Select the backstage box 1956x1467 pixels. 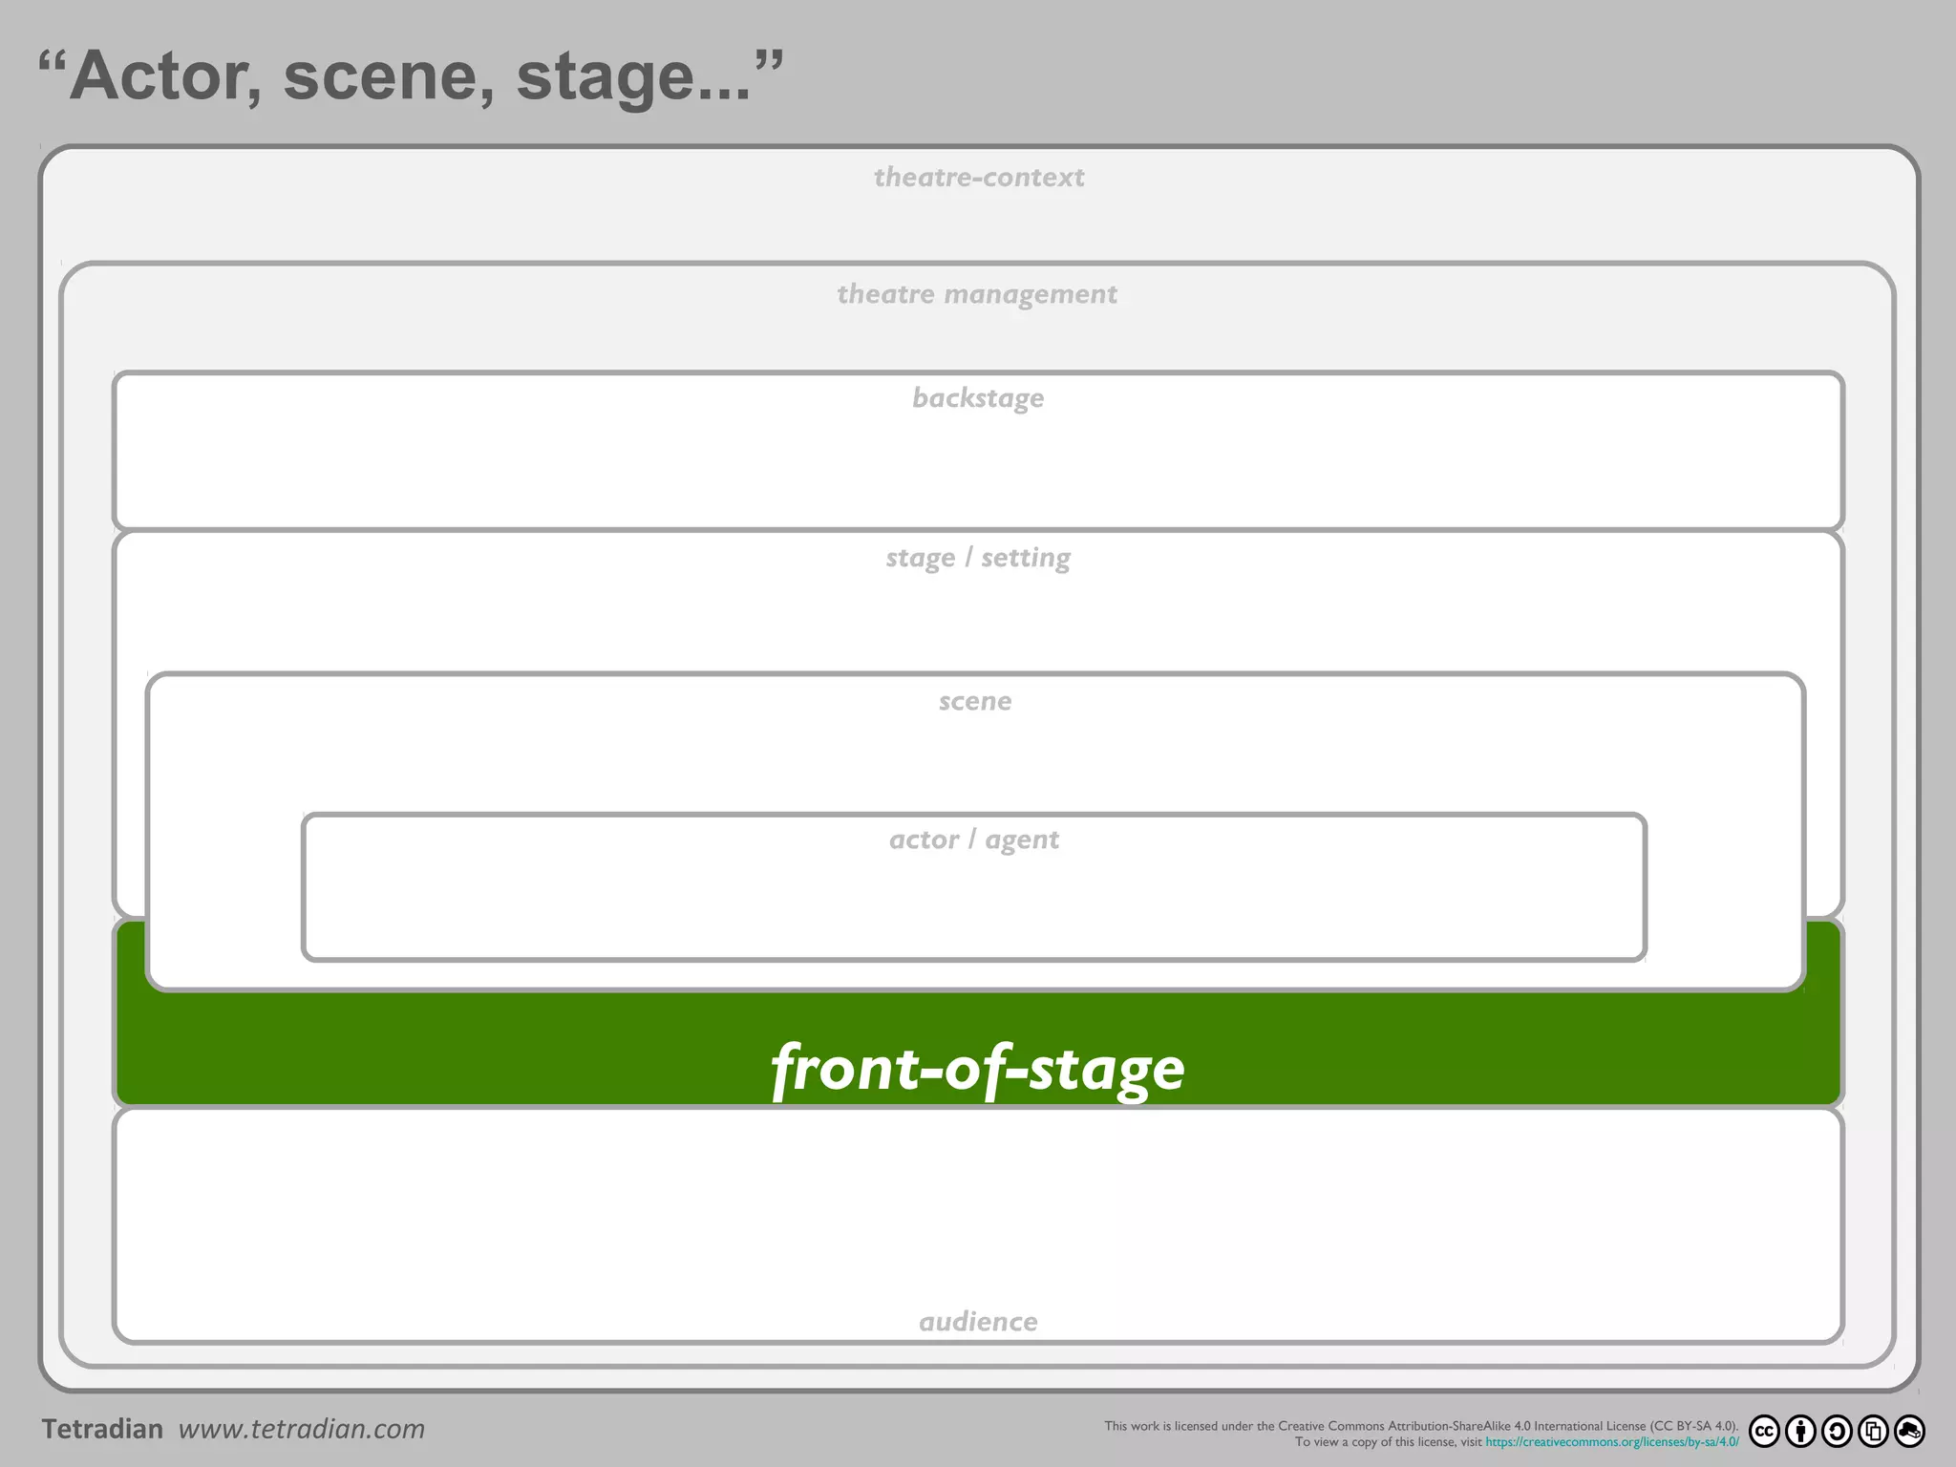pyautogui.click(x=977, y=463)
